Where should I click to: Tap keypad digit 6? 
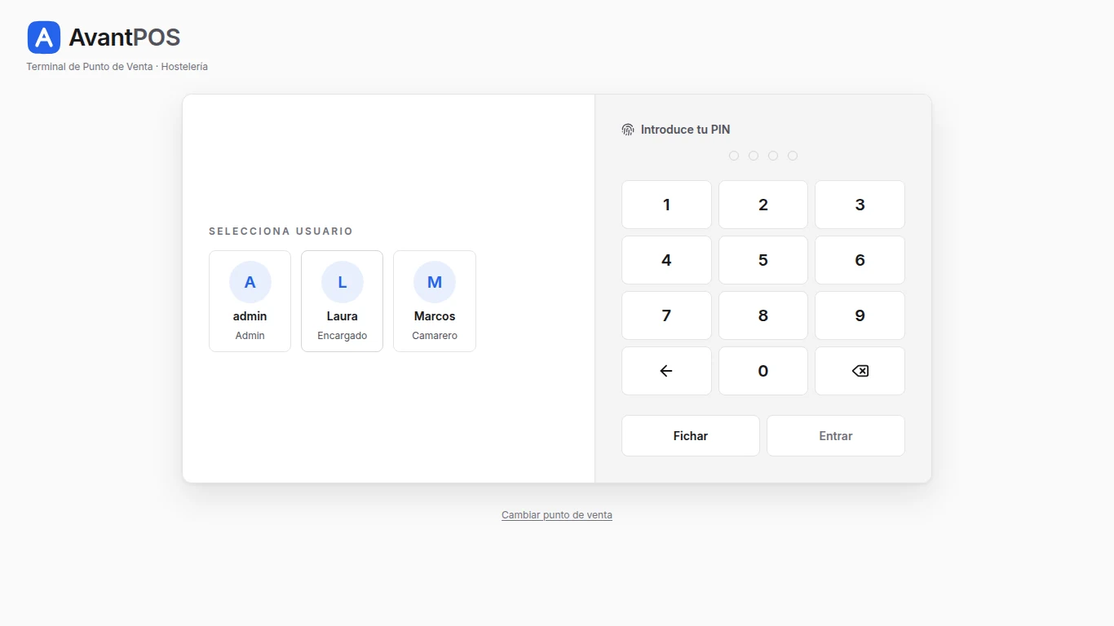(x=860, y=260)
